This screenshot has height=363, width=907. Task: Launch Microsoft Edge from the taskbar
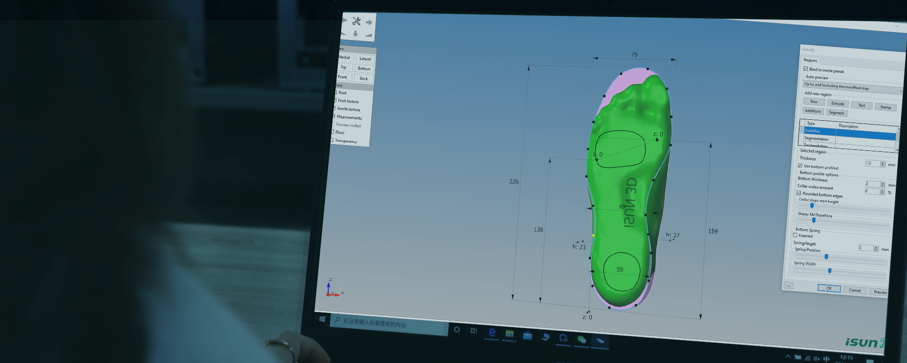point(492,332)
